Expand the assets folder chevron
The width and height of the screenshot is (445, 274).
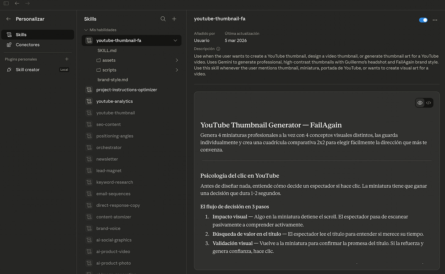[177, 60]
